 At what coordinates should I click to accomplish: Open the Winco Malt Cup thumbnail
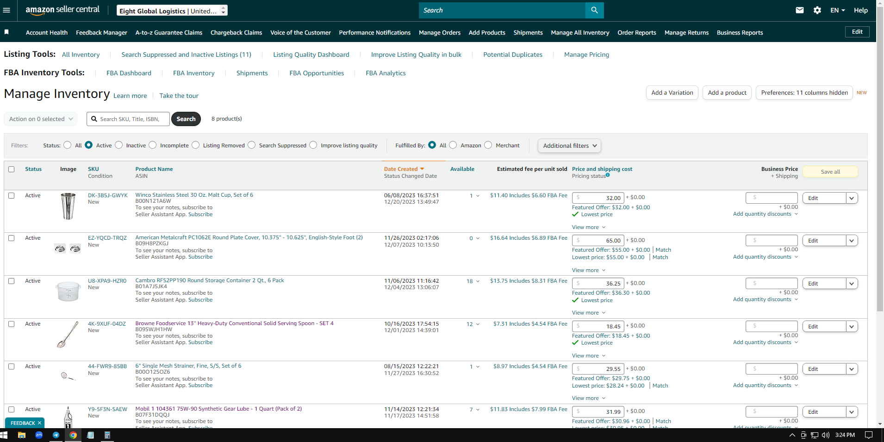[68, 206]
